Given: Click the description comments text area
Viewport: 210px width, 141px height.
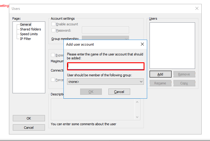Looking at the screenshot, I should (x=93, y=109).
